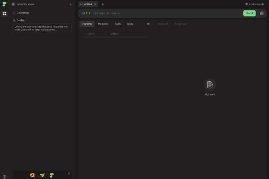Switch to the Auth tab
Screen dimensions: 269x179
click(x=117, y=24)
